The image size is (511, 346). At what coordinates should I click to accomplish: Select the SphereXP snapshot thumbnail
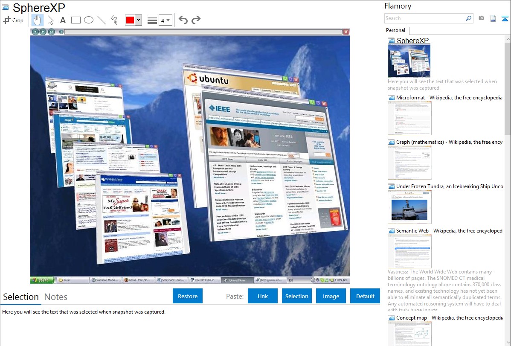409,61
